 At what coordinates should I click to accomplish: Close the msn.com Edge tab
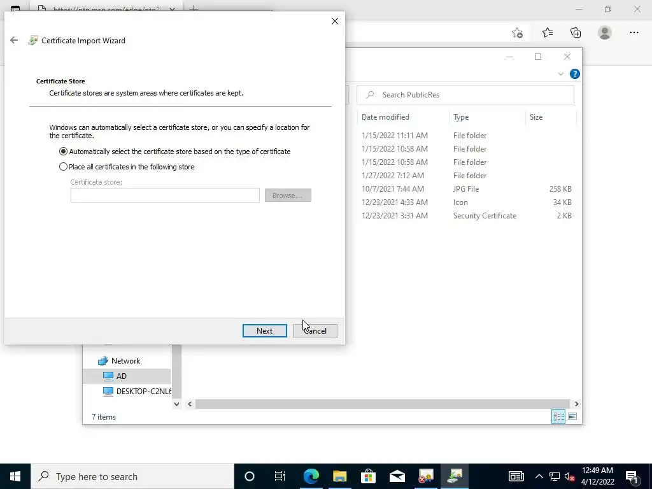click(172, 9)
